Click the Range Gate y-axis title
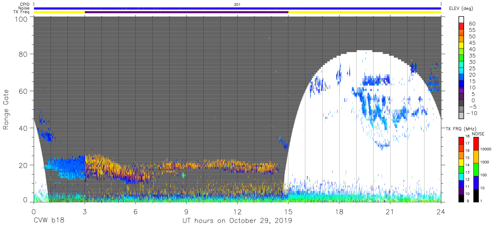This screenshot has height=229, width=496. coord(6,110)
